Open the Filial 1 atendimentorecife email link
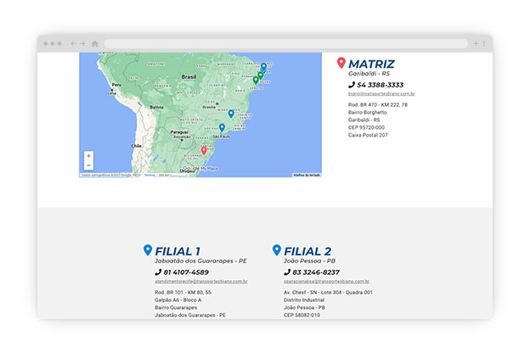The width and height of the screenshot is (530, 353). point(201,281)
